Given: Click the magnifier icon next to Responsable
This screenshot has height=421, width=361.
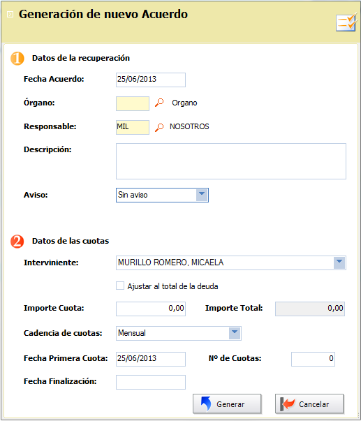Looking at the screenshot, I should tap(159, 127).
